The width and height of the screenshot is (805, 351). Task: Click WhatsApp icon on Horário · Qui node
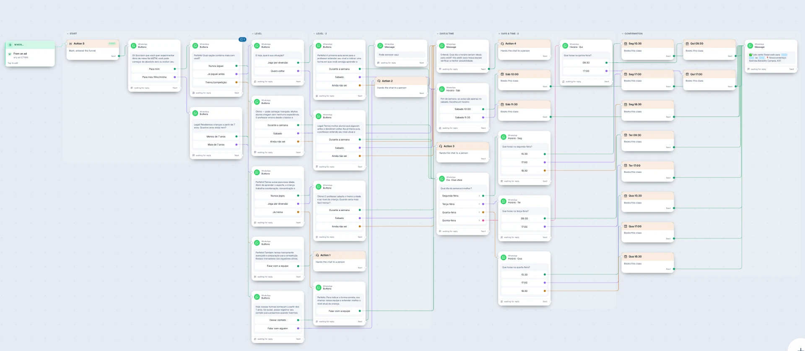pos(565,46)
